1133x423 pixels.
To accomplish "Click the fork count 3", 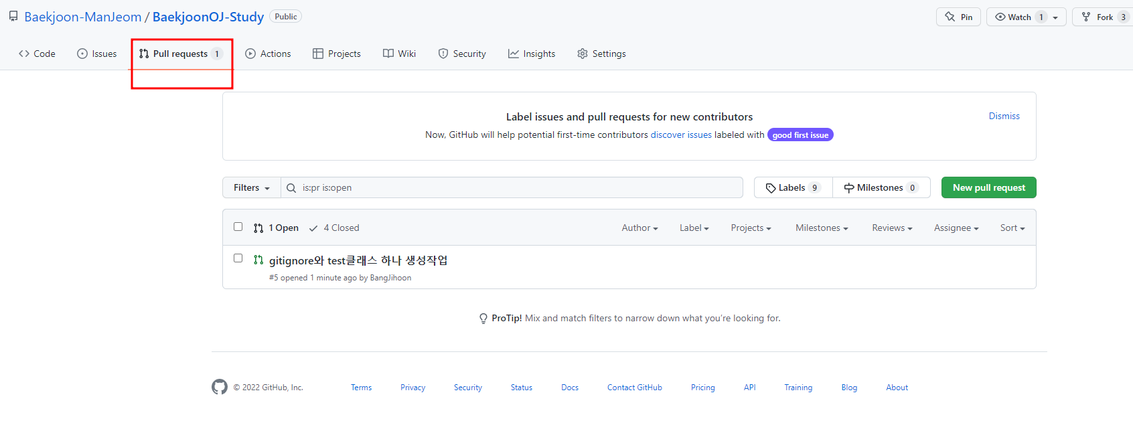I will 1123,17.
